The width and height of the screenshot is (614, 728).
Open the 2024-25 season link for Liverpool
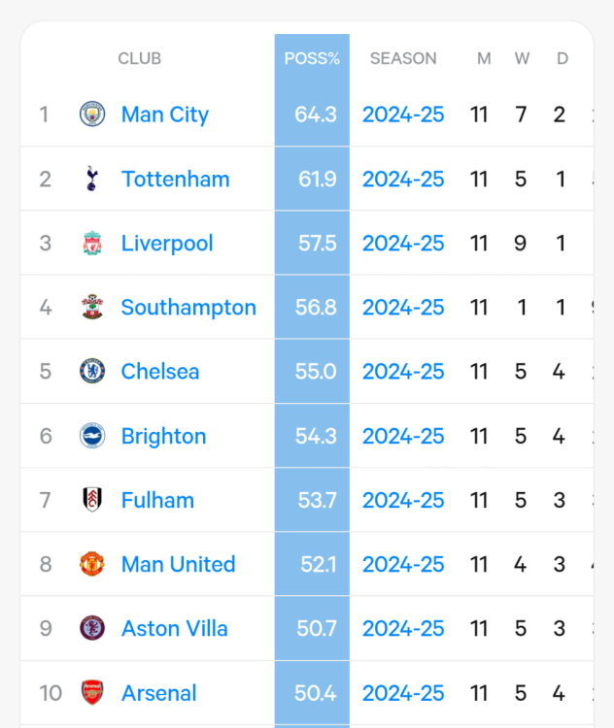pos(403,244)
